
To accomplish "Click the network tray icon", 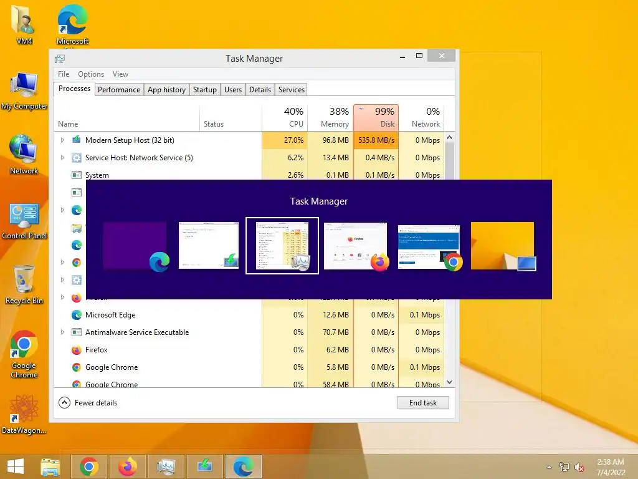I will (x=564, y=467).
